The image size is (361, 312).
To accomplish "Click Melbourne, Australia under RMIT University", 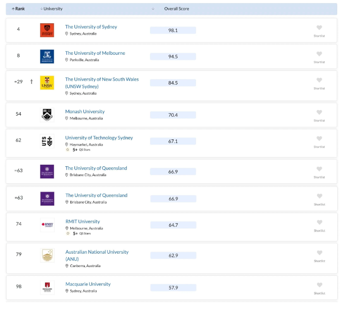I will [x=86, y=228].
